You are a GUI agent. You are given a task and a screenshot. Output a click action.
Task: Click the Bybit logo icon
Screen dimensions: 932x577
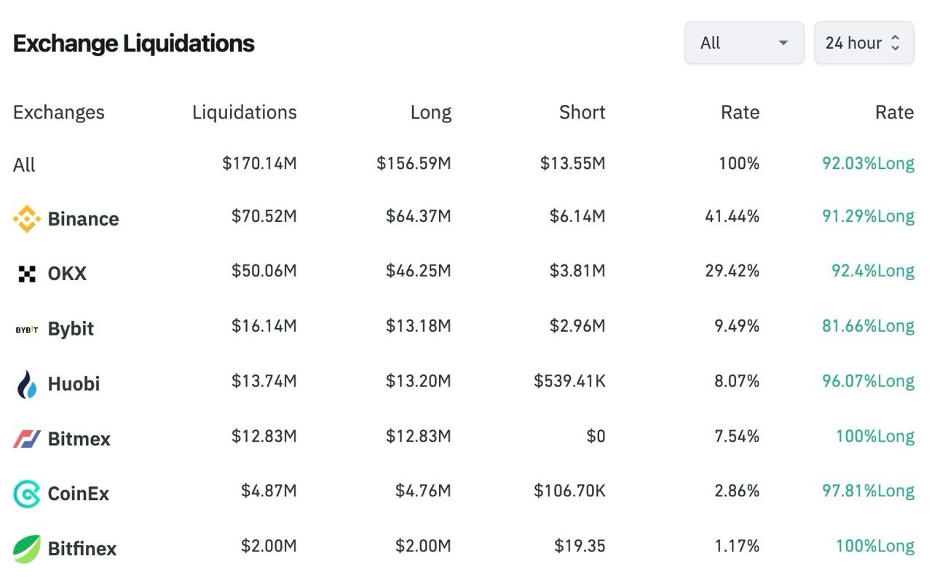pos(27,330)
